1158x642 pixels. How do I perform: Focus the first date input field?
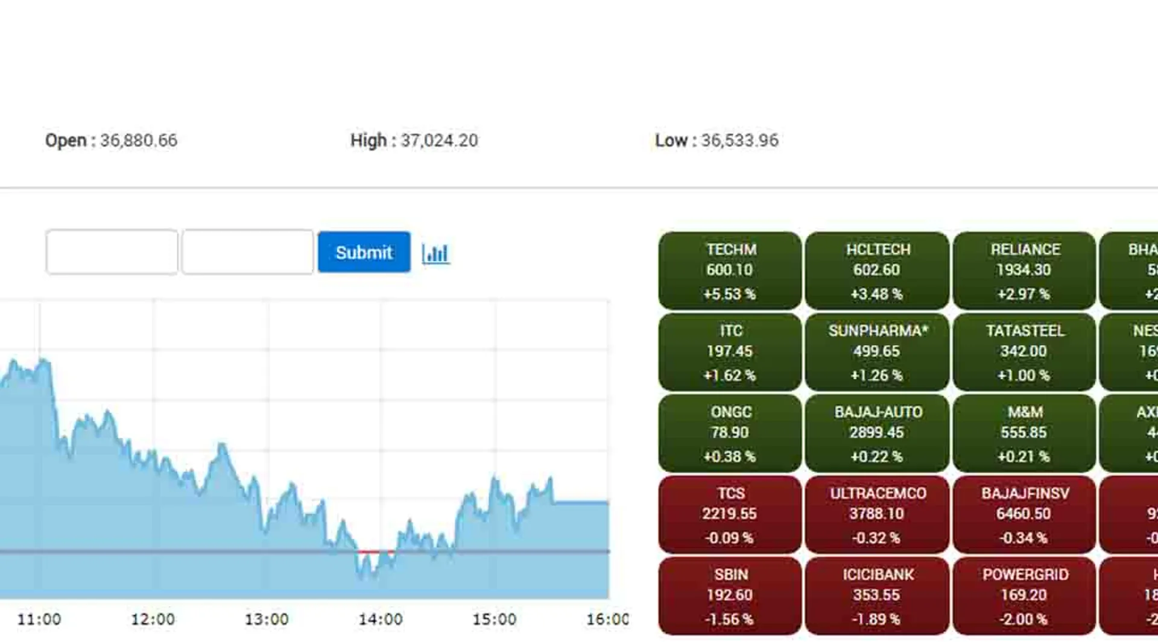[112, 252]
